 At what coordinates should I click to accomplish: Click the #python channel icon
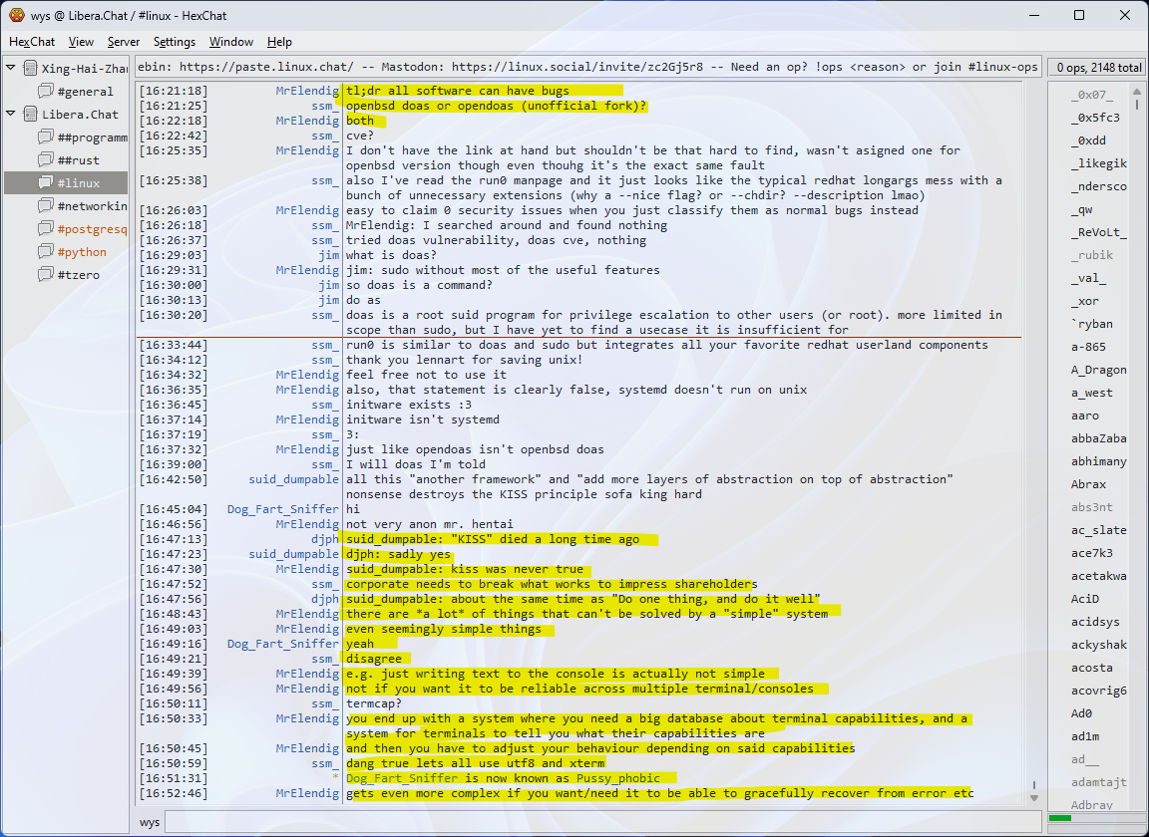pos(46,252)
